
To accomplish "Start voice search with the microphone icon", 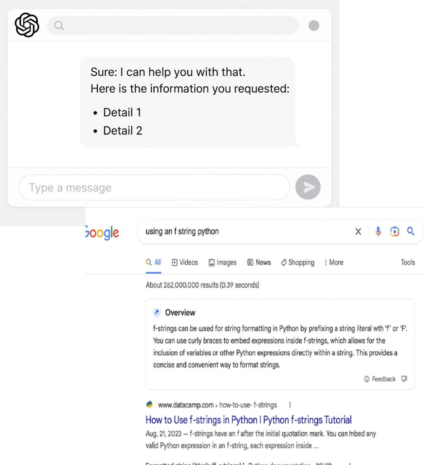I will tap(378, 231).
